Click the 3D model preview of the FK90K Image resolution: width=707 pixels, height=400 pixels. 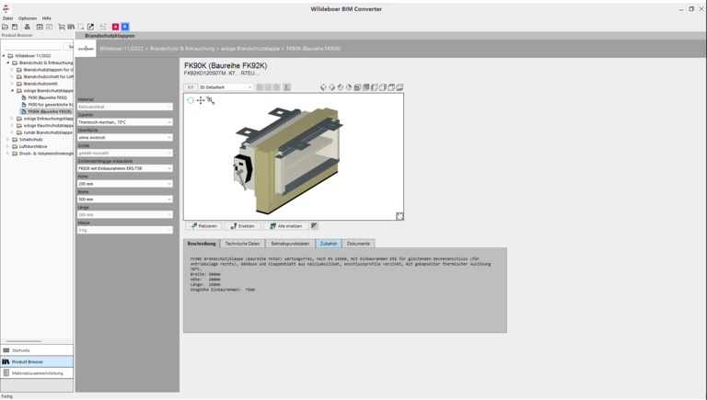[x=294, y=157]
